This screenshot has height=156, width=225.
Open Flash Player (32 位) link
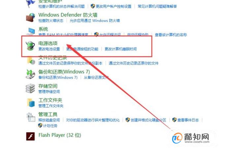coord(60,135)
